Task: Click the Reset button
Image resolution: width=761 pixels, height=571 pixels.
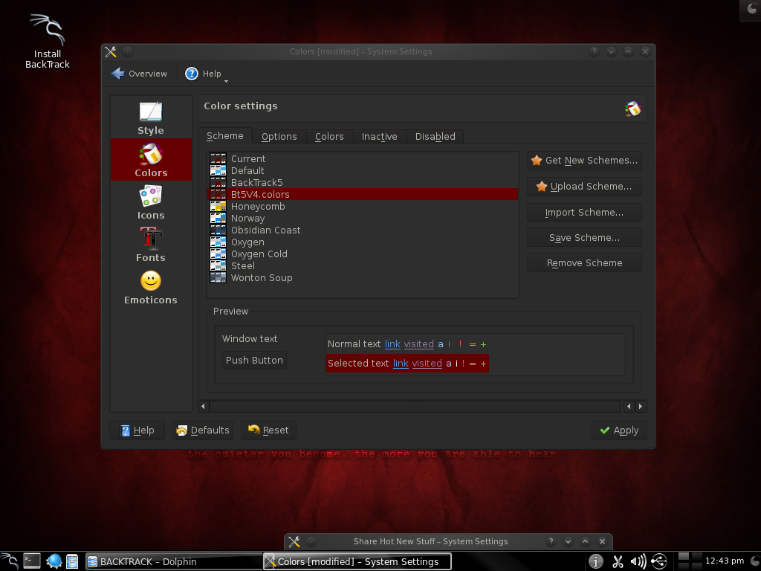Action: [x=268, y=430]
